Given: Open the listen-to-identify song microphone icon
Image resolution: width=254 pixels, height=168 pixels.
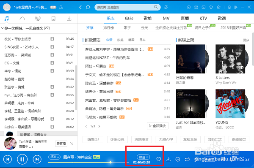Looking at the screenshot, I should [166, 7].
